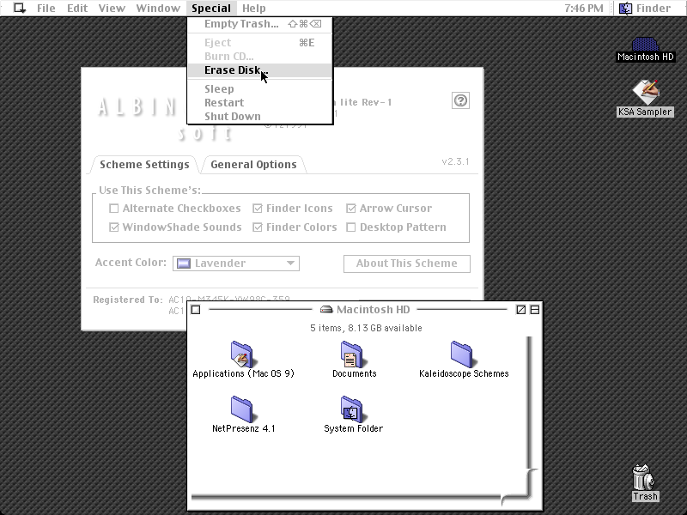Click the NetPresenz 4.1 folder icon
This screenshot has width=687, height=515.
point(242,409)
